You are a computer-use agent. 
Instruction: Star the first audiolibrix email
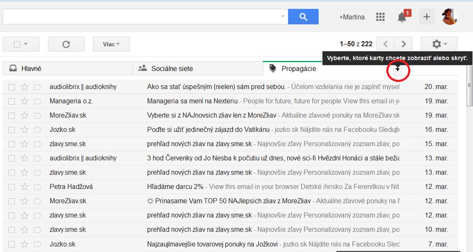(24, 87)
